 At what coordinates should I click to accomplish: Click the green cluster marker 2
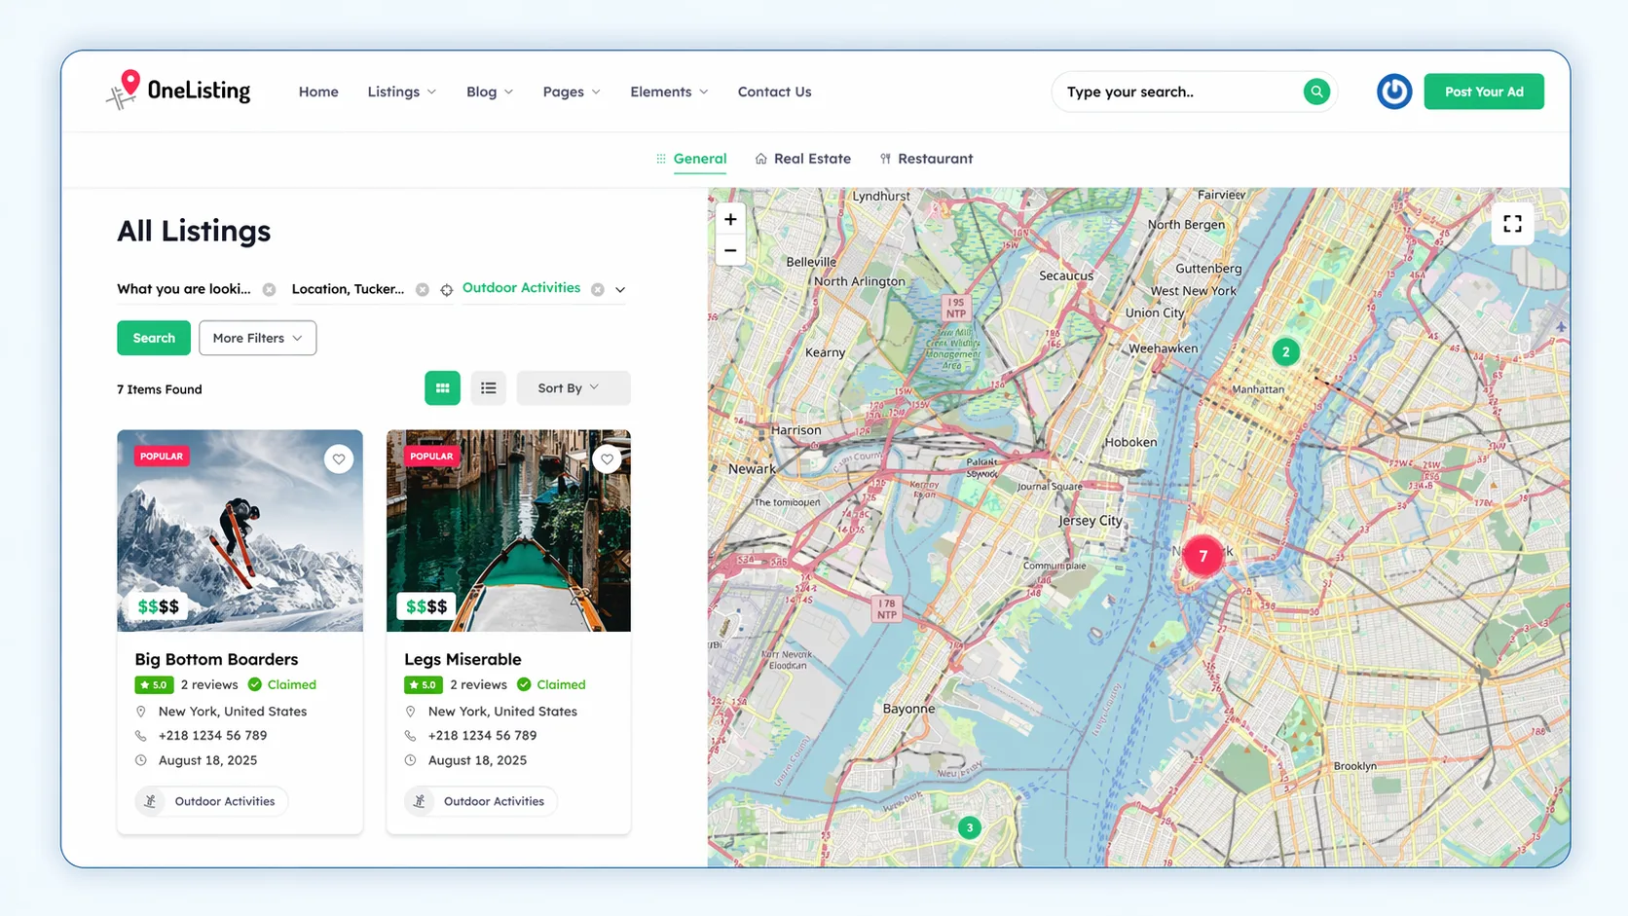[1285, 352]
